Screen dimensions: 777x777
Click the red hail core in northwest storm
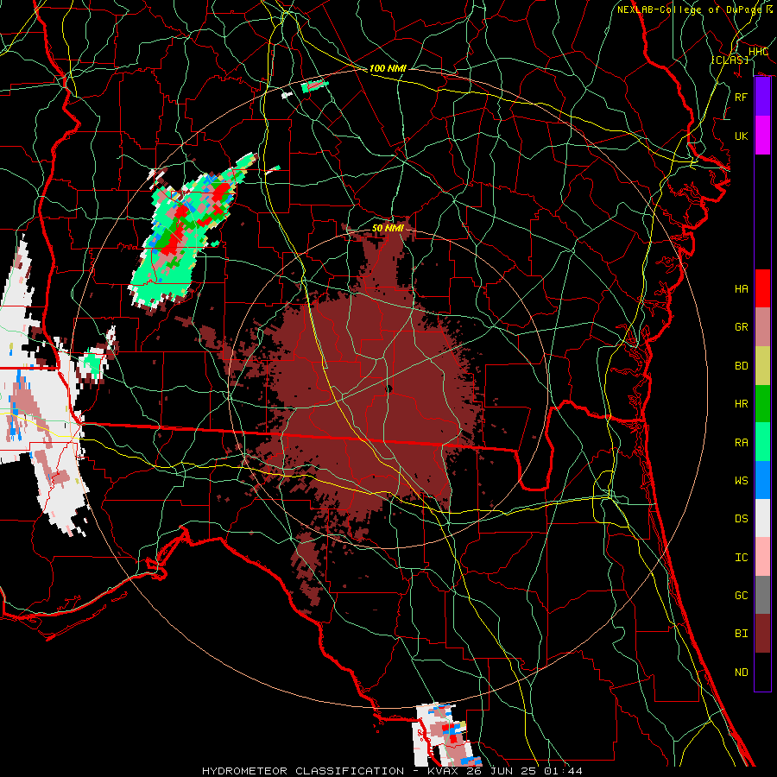[174, 242]
